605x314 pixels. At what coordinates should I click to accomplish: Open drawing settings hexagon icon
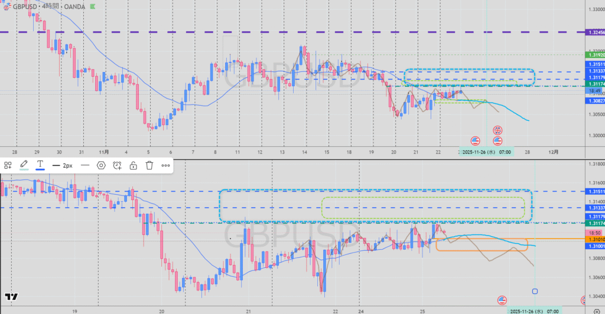click(101, 165)
